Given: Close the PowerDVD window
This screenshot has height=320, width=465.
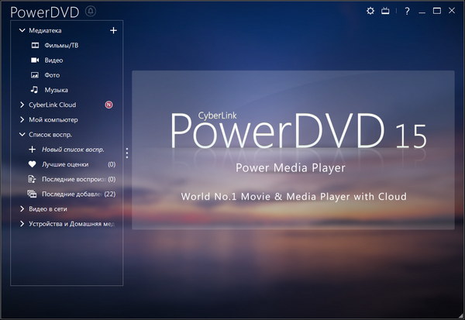Looking at the screenshot, I should (452, 11).
